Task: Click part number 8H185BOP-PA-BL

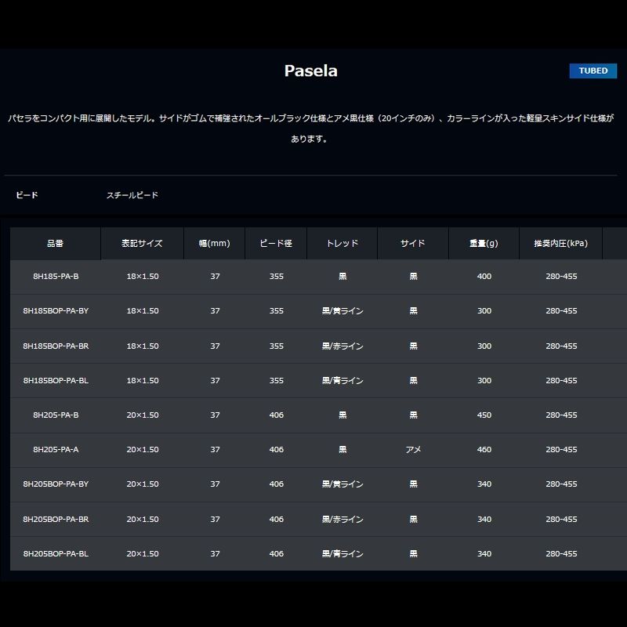Action: tap(56, 380)
